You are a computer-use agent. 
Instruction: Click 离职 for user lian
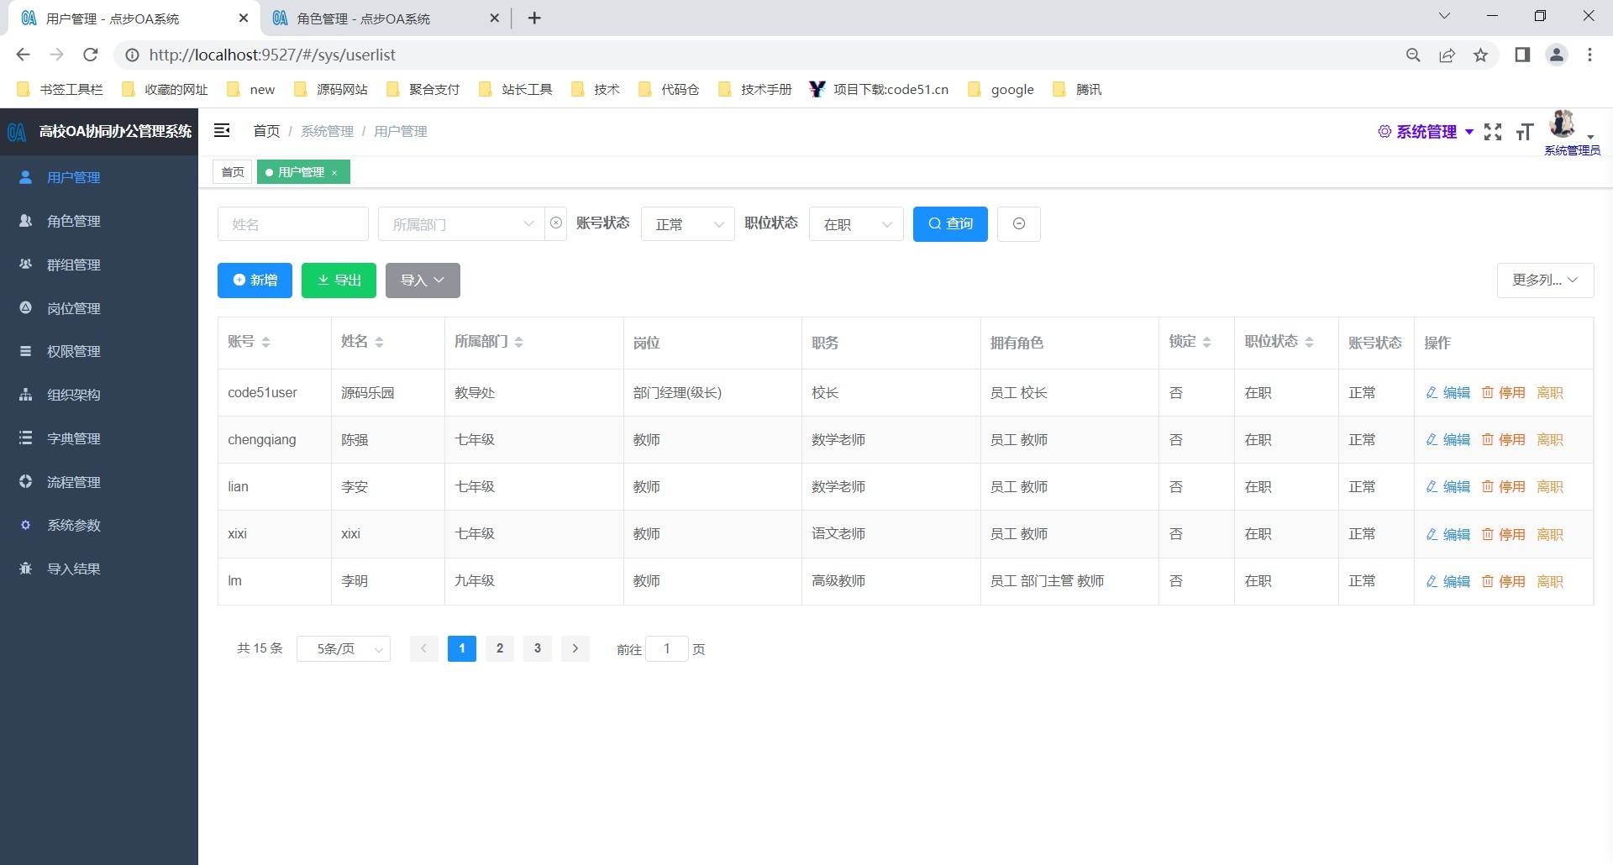click(1550, 487)
